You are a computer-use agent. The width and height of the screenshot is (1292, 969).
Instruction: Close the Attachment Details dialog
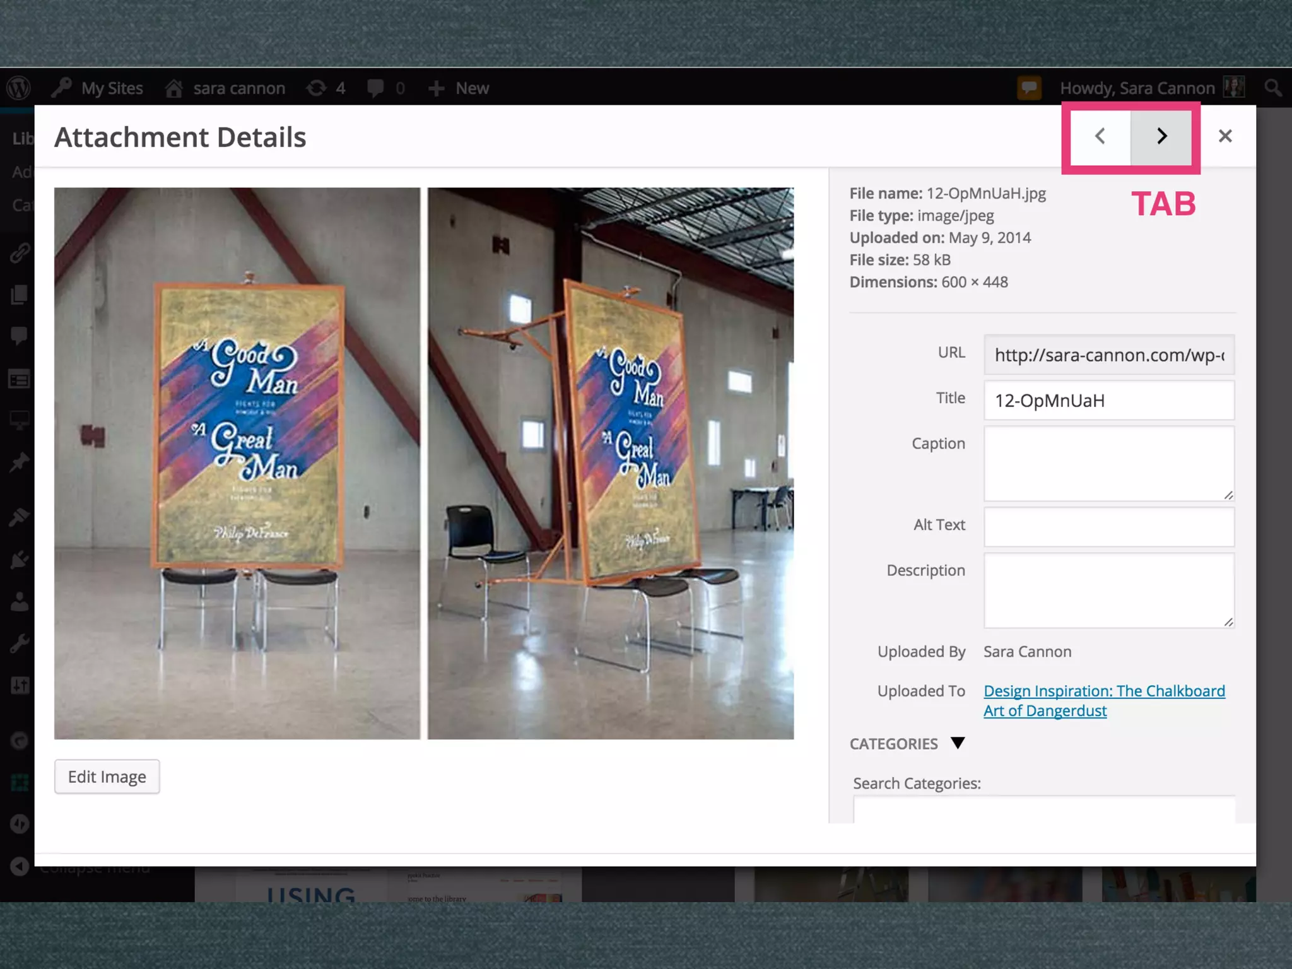point(1225,136)
